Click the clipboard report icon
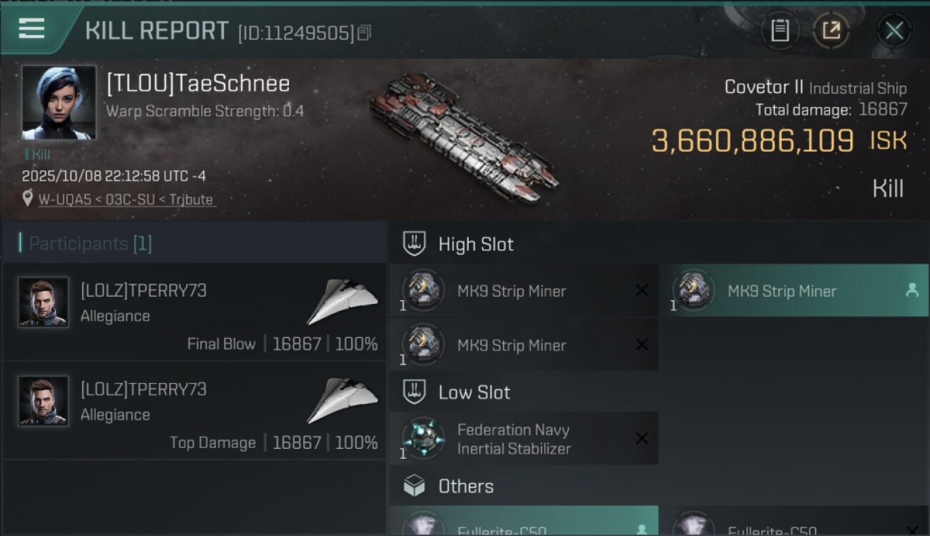This screenshot has width=930, height=536. click(780, 31)
